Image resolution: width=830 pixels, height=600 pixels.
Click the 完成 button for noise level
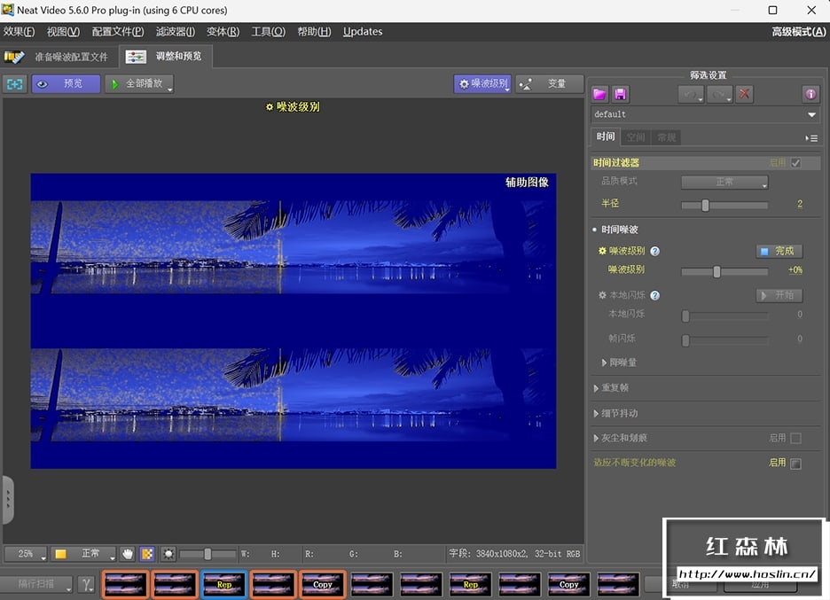(x=779, y=252)
